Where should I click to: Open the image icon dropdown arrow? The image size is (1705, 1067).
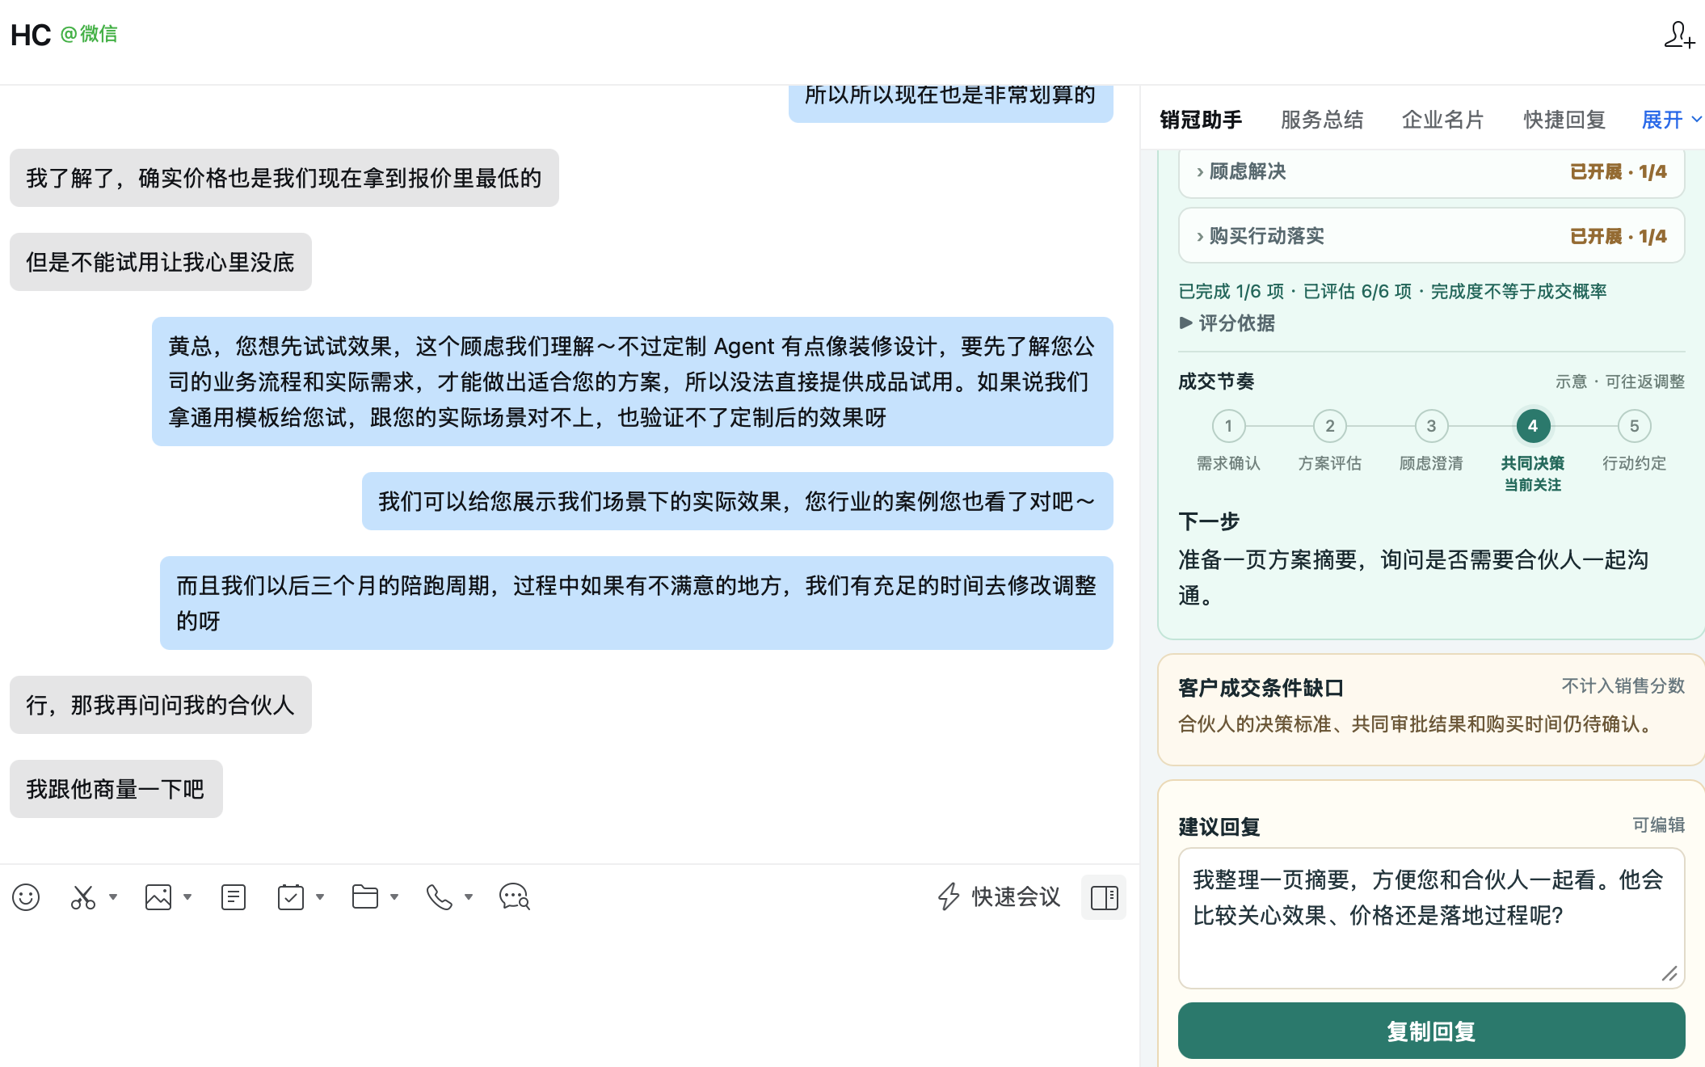click(187, 897)
